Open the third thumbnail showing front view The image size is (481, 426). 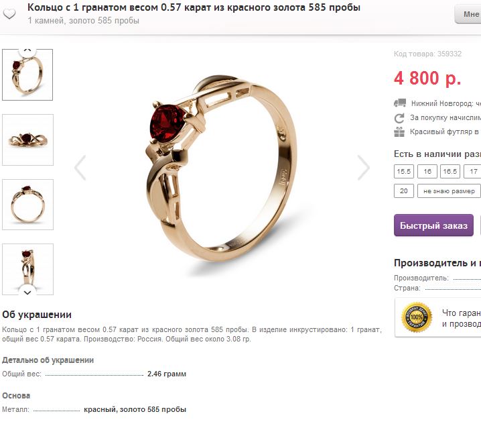pos(27,205)
